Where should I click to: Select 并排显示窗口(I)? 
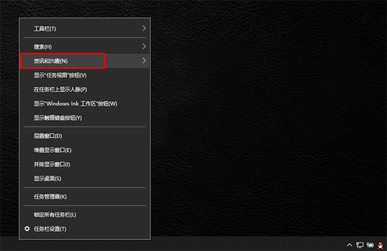click(84, 165)
